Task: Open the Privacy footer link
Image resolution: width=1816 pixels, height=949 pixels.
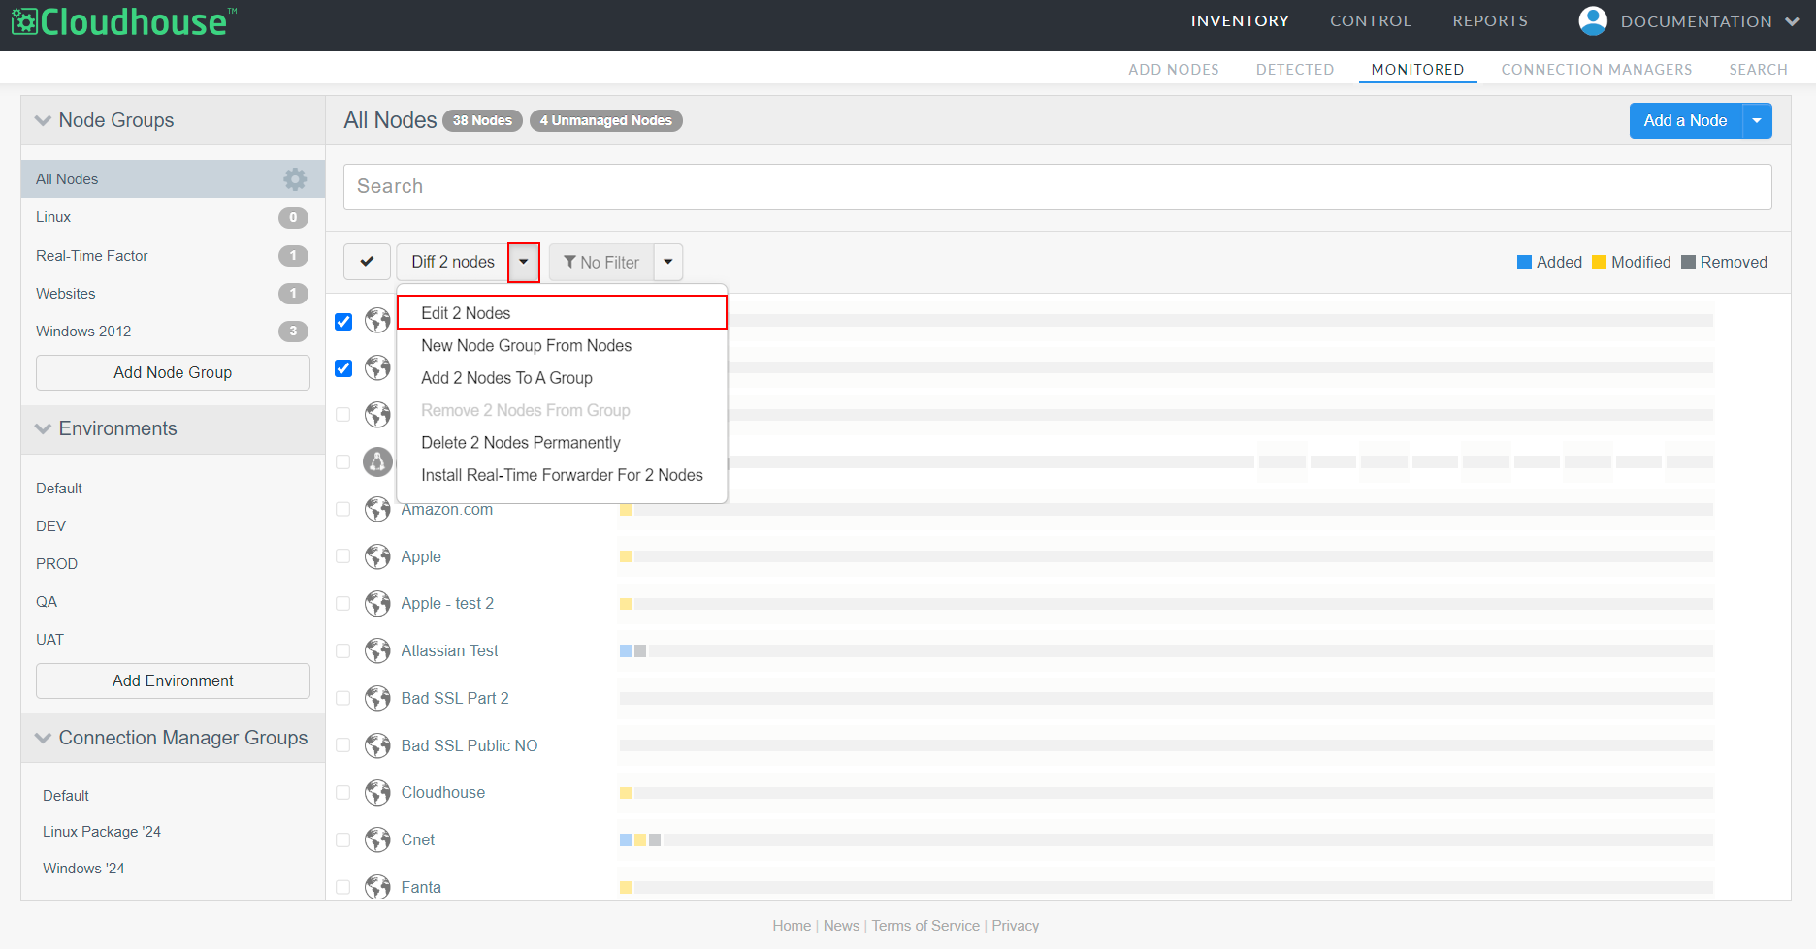Action: pos(1015,926)
